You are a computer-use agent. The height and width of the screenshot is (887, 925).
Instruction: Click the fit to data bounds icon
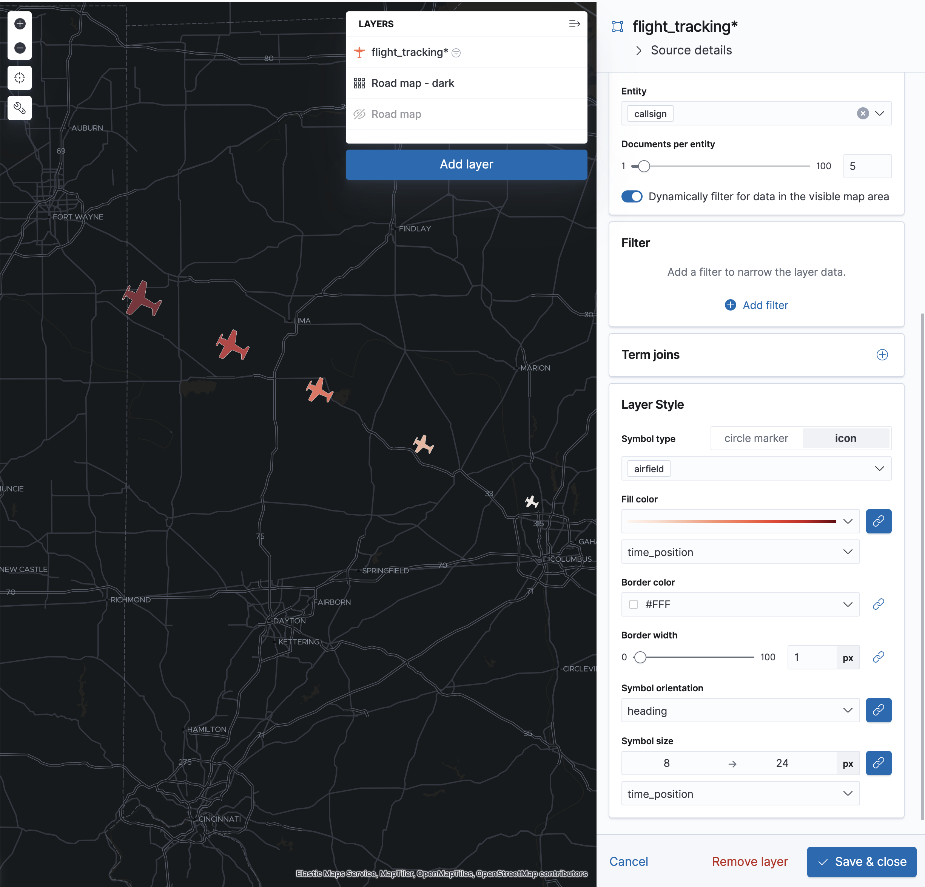pyautogui.click(x=20, y=78)
